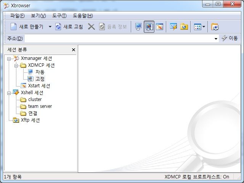Collapse the Xshell 세션 tree node
This screenshot has width=244, height=183.
click(9, 93)
